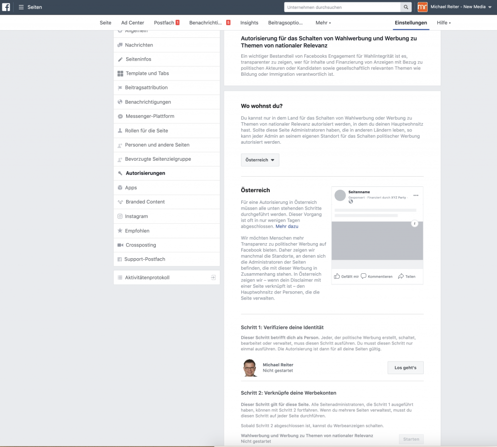Open Rollen für die Seite settings
Viewport: 497px width, 447px height.
pyautogui.click(x=146, y=131)
